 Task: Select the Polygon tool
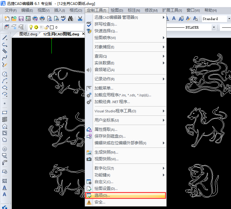pos(5,126)
